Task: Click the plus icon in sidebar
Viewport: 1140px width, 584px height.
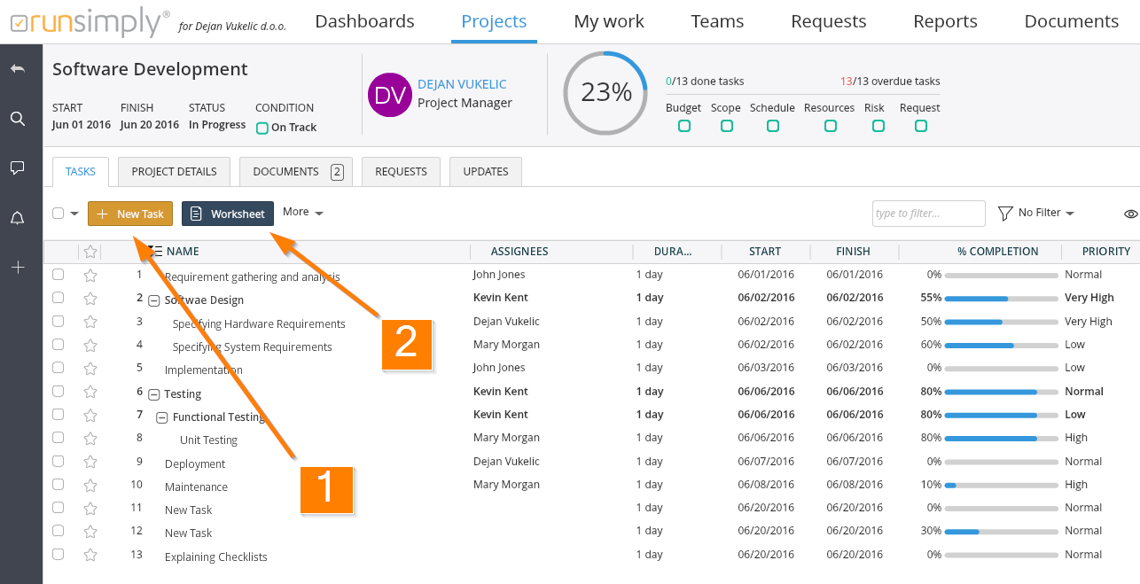Action: [18, 268]
